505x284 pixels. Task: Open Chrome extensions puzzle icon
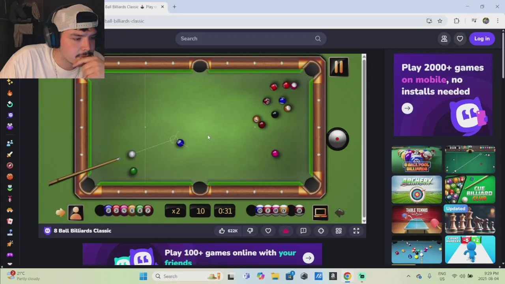point(456,21)
